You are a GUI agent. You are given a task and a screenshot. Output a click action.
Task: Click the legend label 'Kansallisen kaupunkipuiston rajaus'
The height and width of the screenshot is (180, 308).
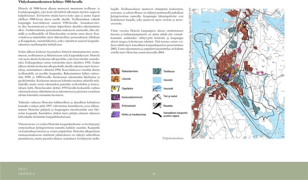(x=176, y=114)
